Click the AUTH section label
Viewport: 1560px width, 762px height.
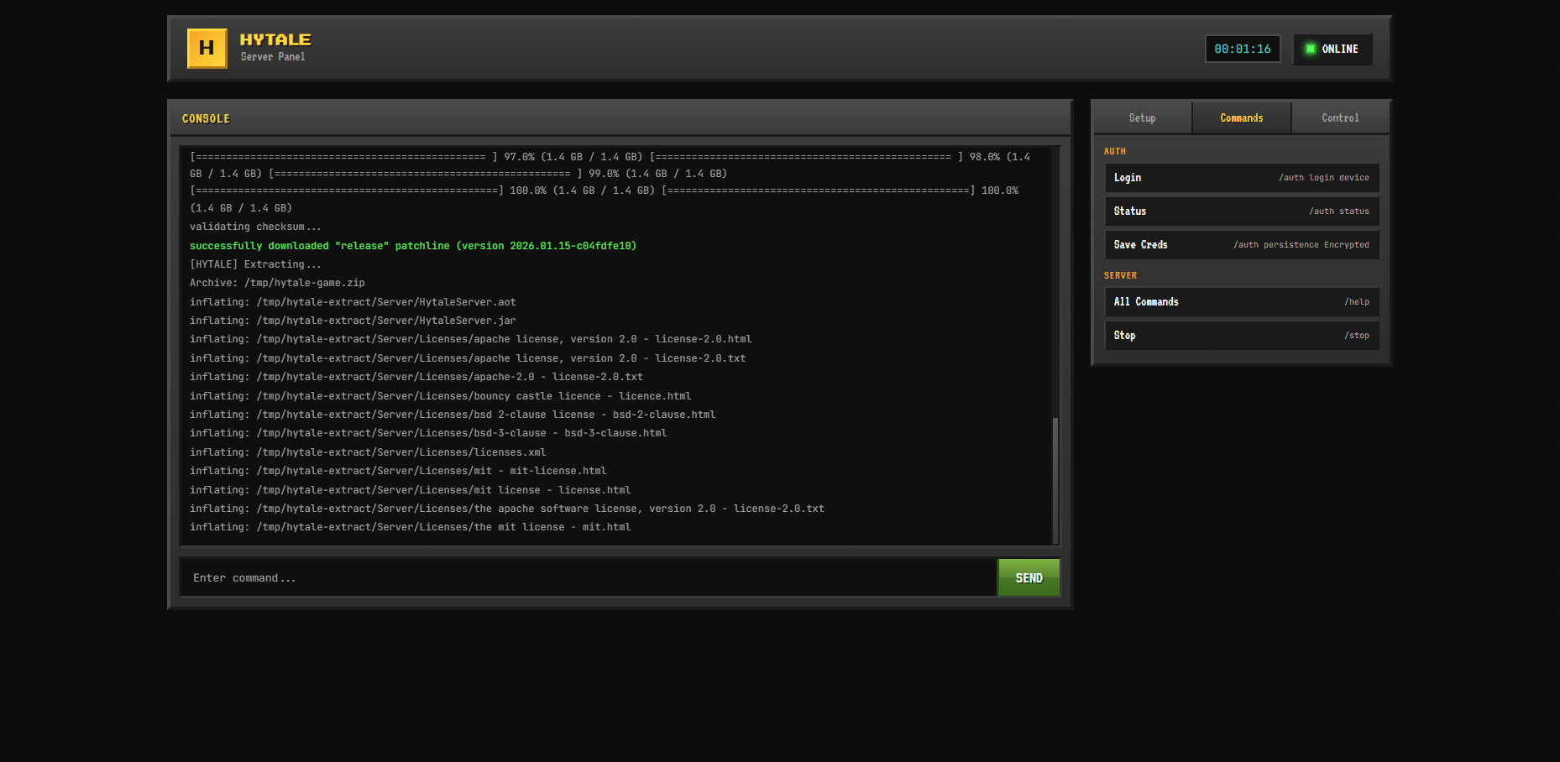click(x=1114, y=152)
